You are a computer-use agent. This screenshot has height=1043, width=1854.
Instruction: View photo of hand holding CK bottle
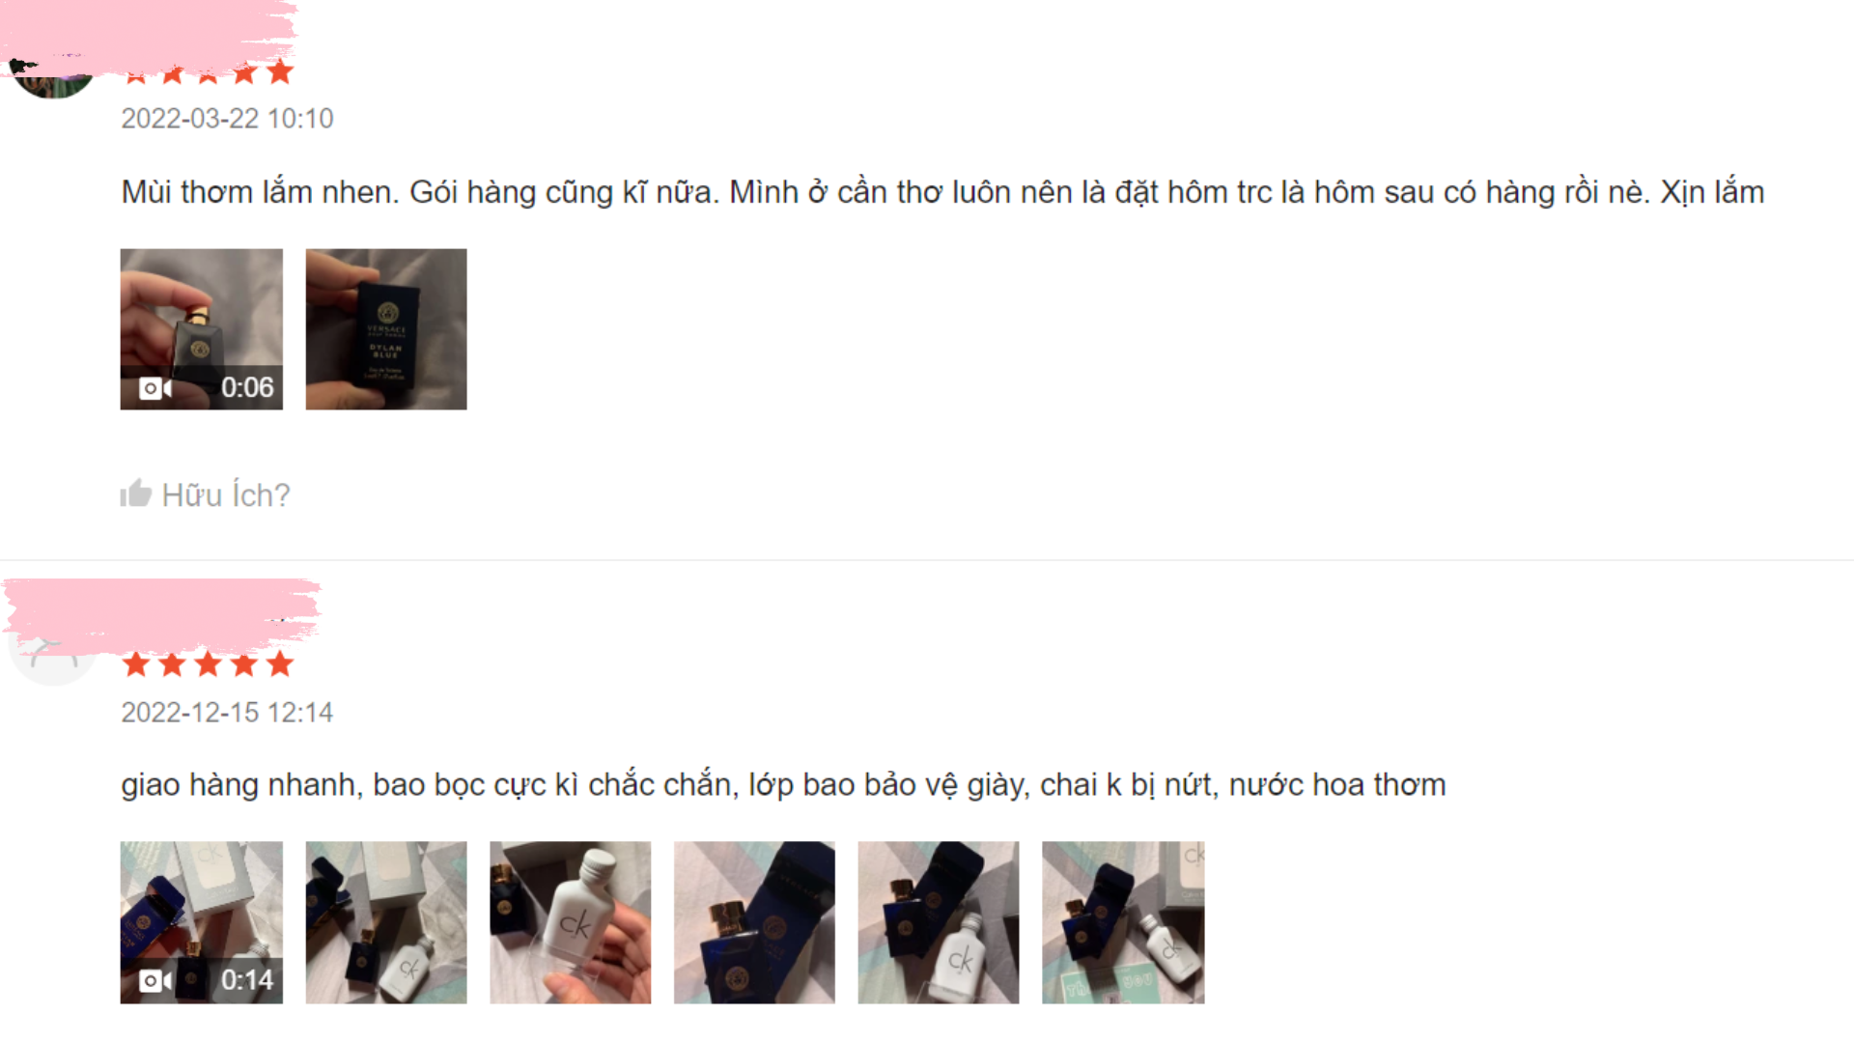click(570, 922)
